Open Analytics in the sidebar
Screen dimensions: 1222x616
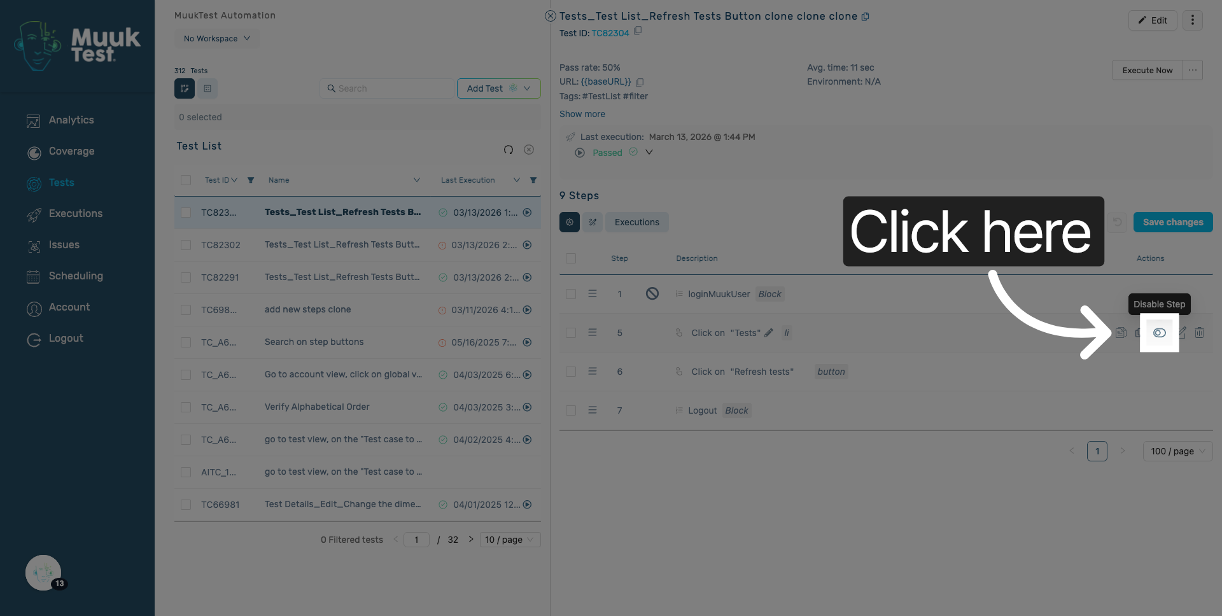71,120
